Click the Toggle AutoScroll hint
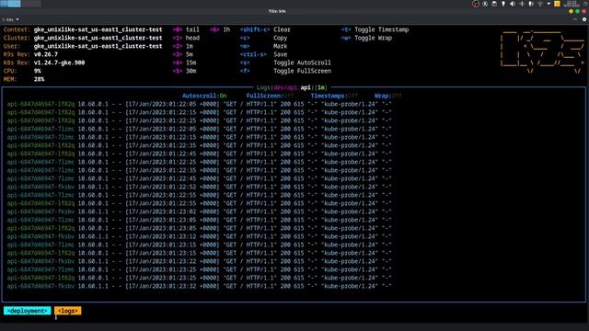Viewport: 589px width, 331px height. point(285,63)
